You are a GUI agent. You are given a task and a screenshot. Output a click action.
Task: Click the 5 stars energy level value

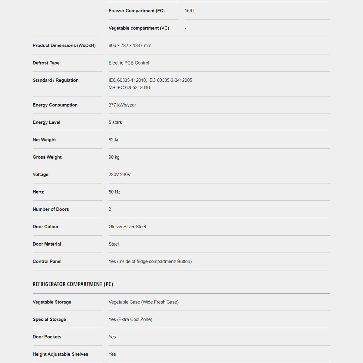tap(115, 122)
